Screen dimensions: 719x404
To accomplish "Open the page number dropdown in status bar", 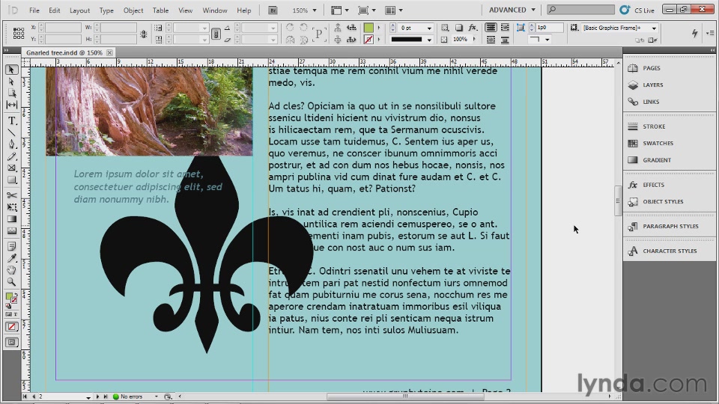I will pyautogui.click(x=88, y=397).
